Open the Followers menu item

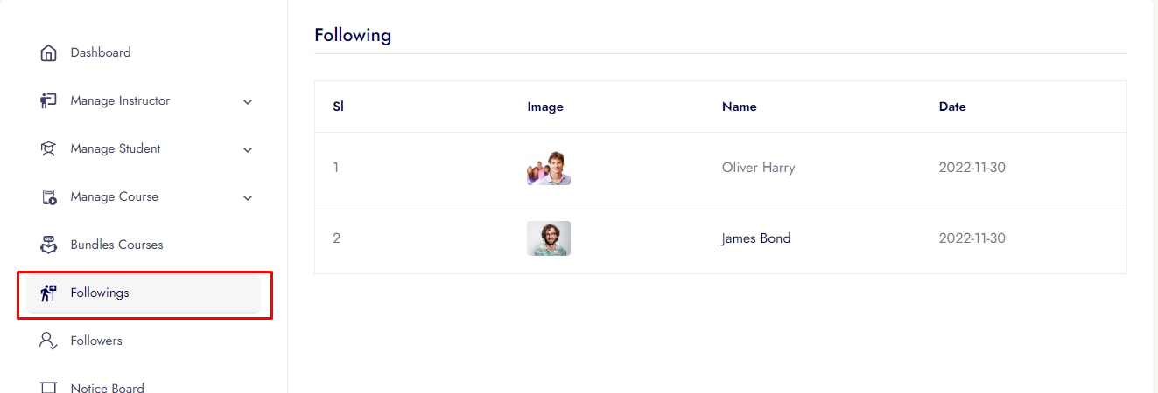coord(96,341)
